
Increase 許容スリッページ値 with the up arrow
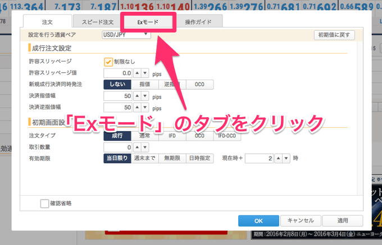[x=138, y=73]
